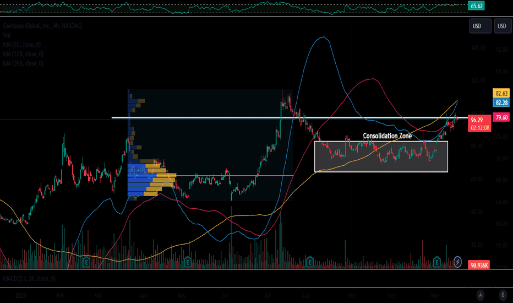Click the 120.00 price axis label
The image size is (513, 303).
pyautogui.click(x=478, y=80)
